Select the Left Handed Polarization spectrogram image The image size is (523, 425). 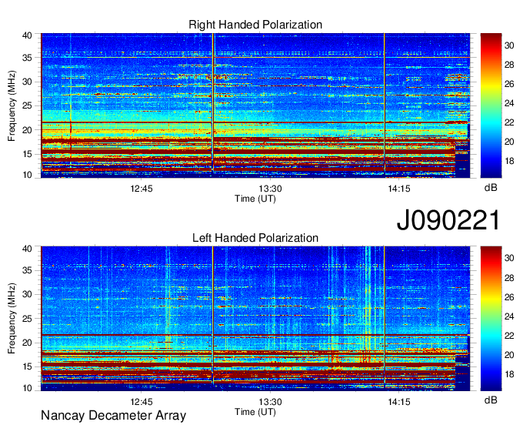point(255,319)
